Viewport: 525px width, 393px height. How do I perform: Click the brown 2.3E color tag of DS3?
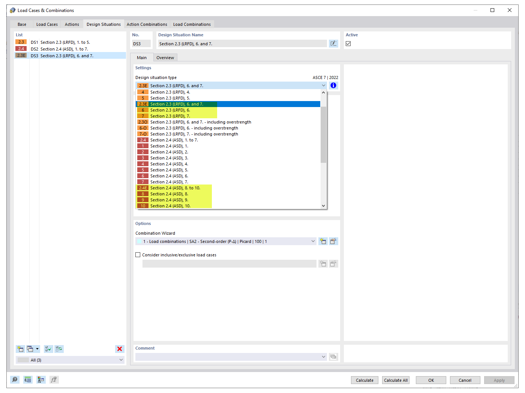tap(21, 55)
